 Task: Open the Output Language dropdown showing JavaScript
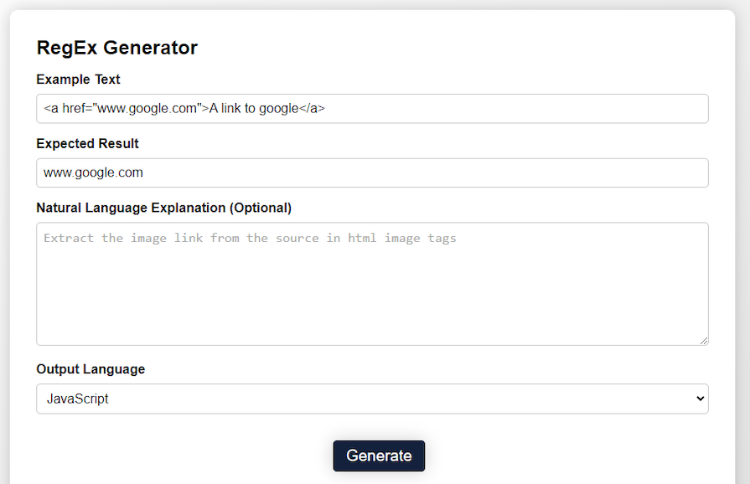[372, 399]
